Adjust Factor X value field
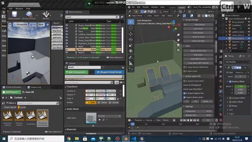 pyautogui.click(x=240, y=86)
